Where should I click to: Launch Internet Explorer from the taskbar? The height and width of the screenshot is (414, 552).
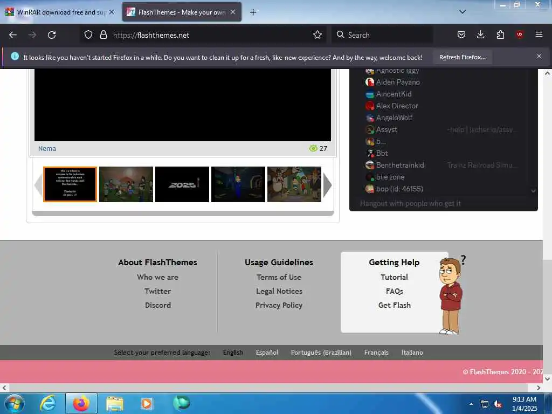coord(48,403)
